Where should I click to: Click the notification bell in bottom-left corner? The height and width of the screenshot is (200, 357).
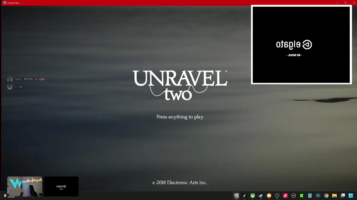click(x=5, y=196)
